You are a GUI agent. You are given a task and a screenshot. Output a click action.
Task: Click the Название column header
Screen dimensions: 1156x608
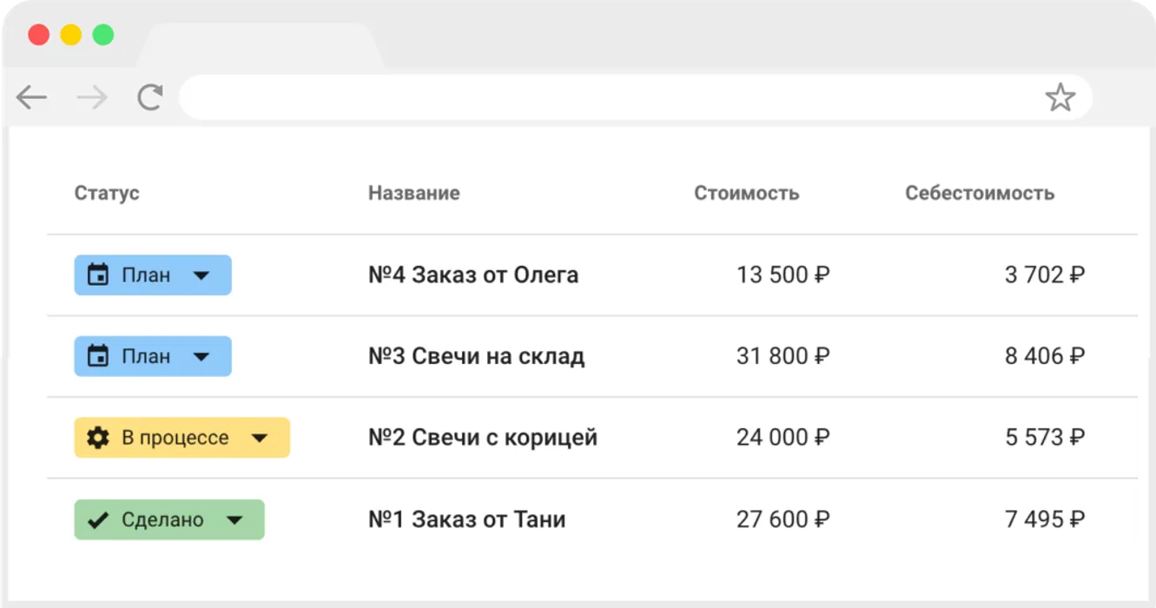[414, 193]
